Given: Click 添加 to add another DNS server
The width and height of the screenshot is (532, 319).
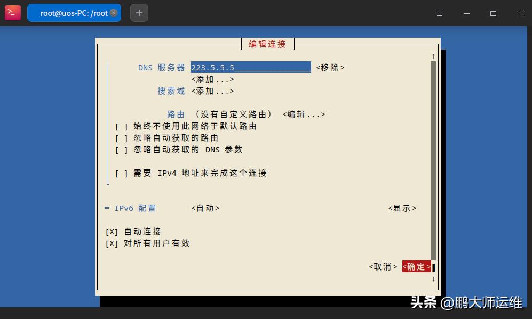Looking at the screenshot, I should (x=213, y=79).
